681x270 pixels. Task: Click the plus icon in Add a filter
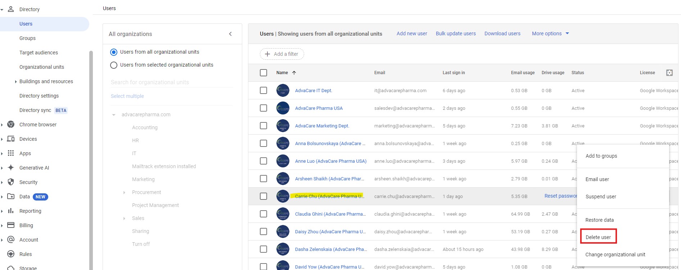click(x=267, y=54)
